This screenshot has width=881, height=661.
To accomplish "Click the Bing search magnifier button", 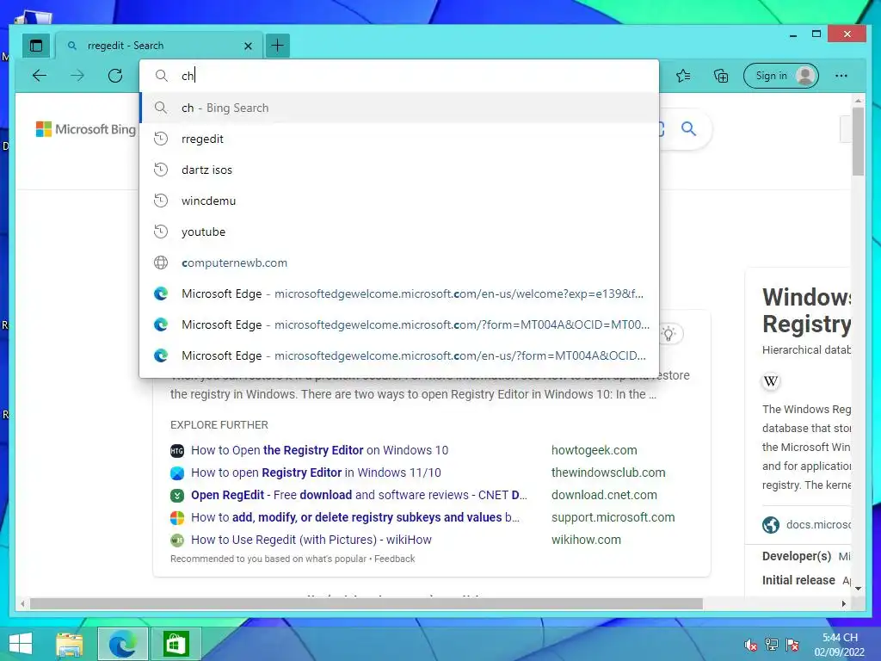I will [688, 129].
